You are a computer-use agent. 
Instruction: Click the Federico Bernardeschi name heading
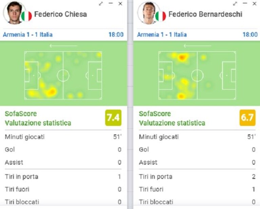pyautogui.click(x=205, y=14)
